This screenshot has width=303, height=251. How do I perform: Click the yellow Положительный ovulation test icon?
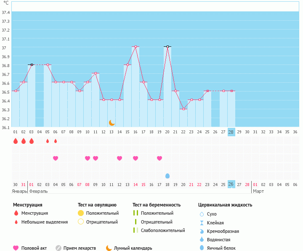(81, 213)
